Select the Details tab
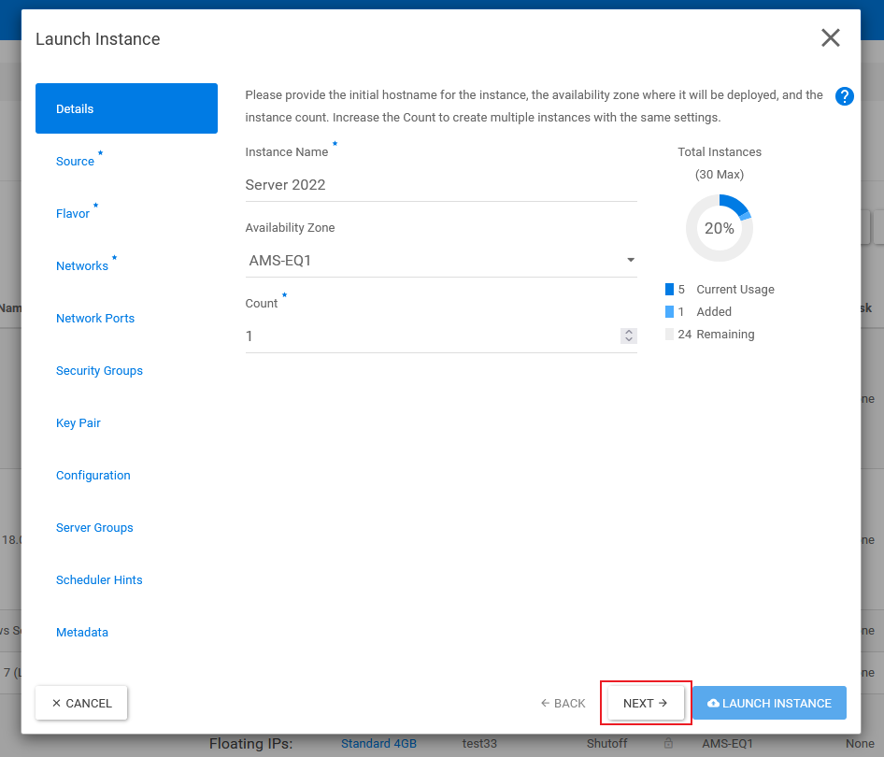 tap(126, 108)
